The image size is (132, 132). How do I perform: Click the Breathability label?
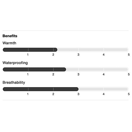click(14, 83)
